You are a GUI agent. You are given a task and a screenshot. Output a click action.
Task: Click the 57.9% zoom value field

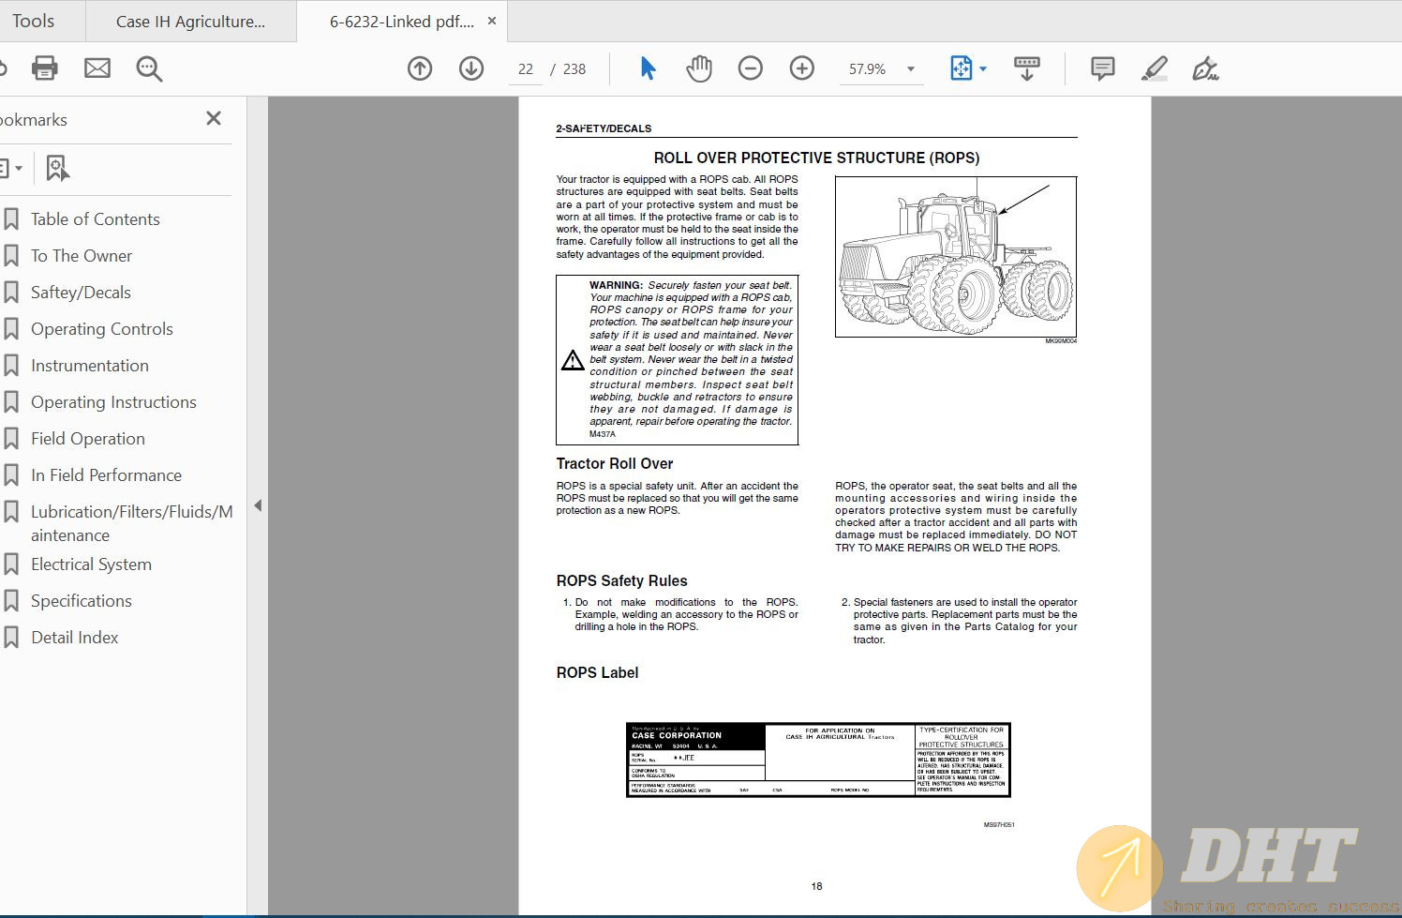tap(867, 69)
